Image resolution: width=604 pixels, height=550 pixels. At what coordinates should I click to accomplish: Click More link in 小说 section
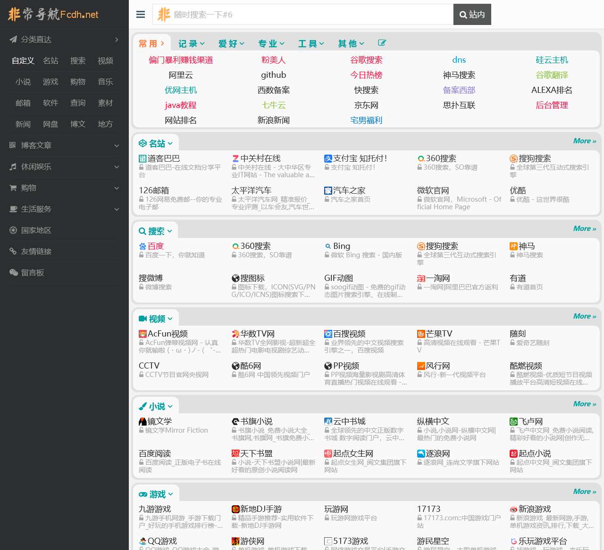pos(585,404)
